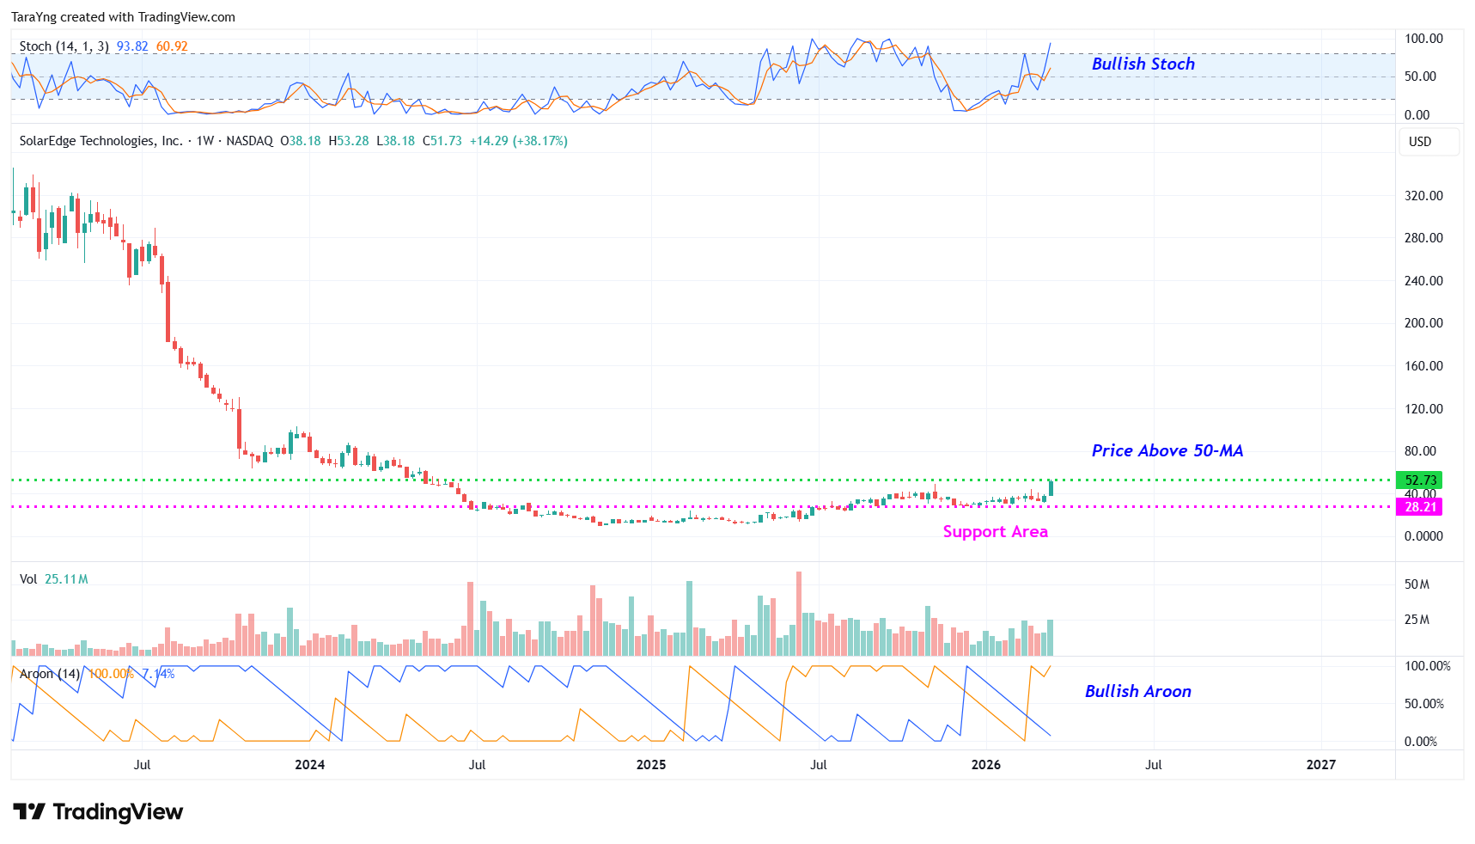Click the Stoch (14, 1, 3) indicator legend
The image size is (1475, 844).
(x=64, y=46)
